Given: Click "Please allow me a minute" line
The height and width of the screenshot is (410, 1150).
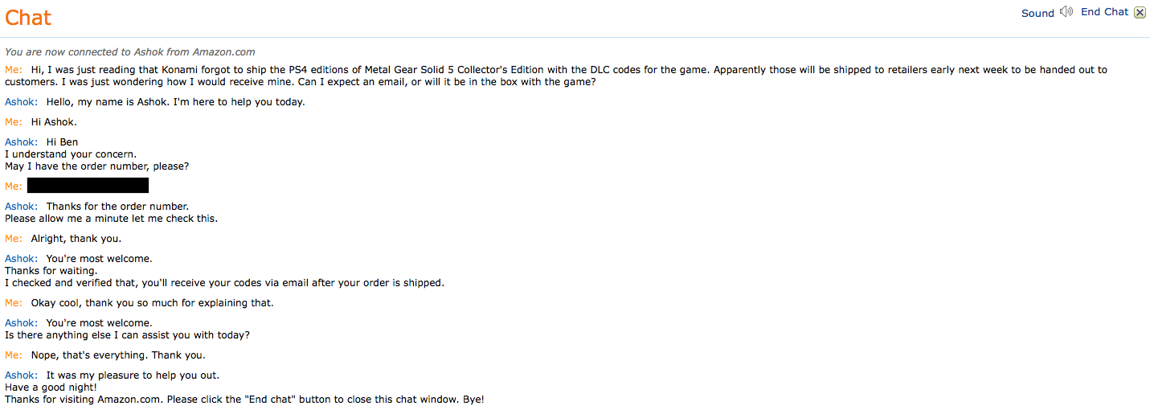Looking at the screenshot, I should click(x=111, y=219).
